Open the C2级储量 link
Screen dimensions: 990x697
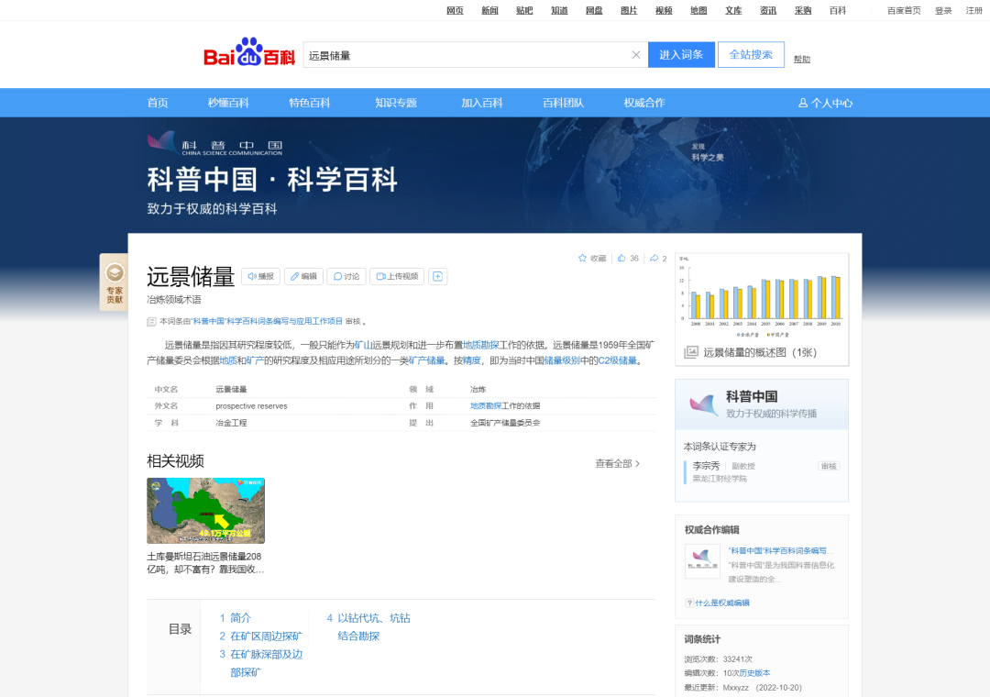point(618,360)
